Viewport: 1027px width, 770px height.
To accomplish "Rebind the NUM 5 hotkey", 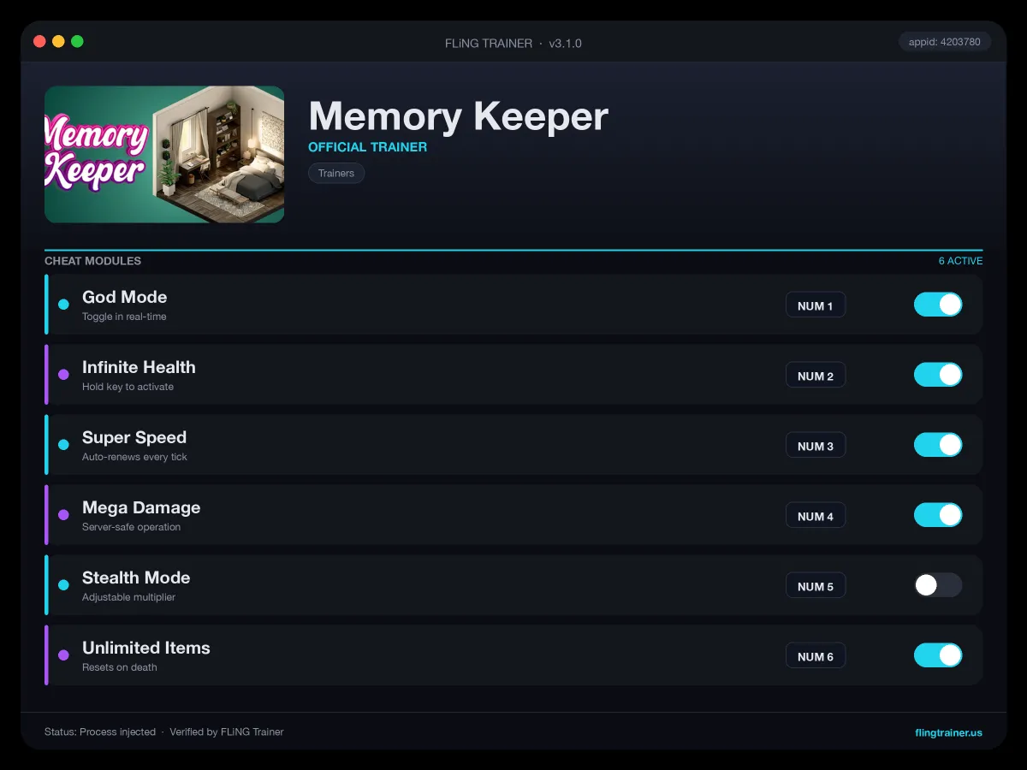I will 816,586.
